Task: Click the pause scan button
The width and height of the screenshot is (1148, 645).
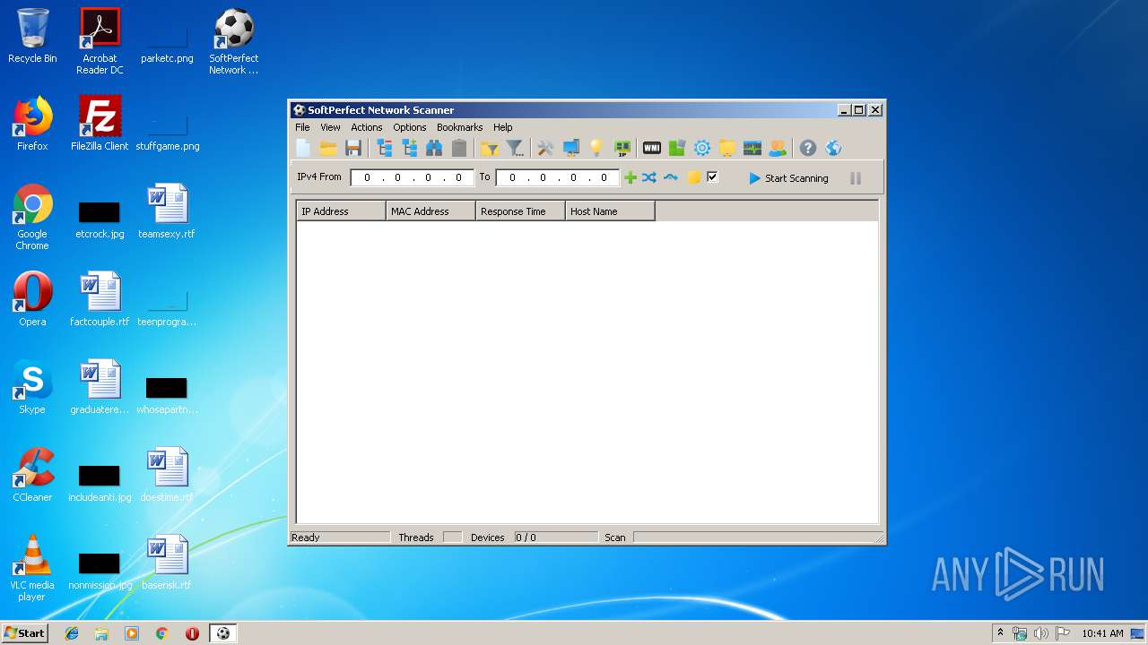Action: point(856,178)
